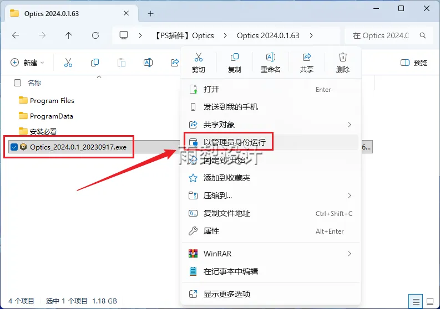Choose 显示更多选项
The image size is (440, 309).
click(271, 294)
